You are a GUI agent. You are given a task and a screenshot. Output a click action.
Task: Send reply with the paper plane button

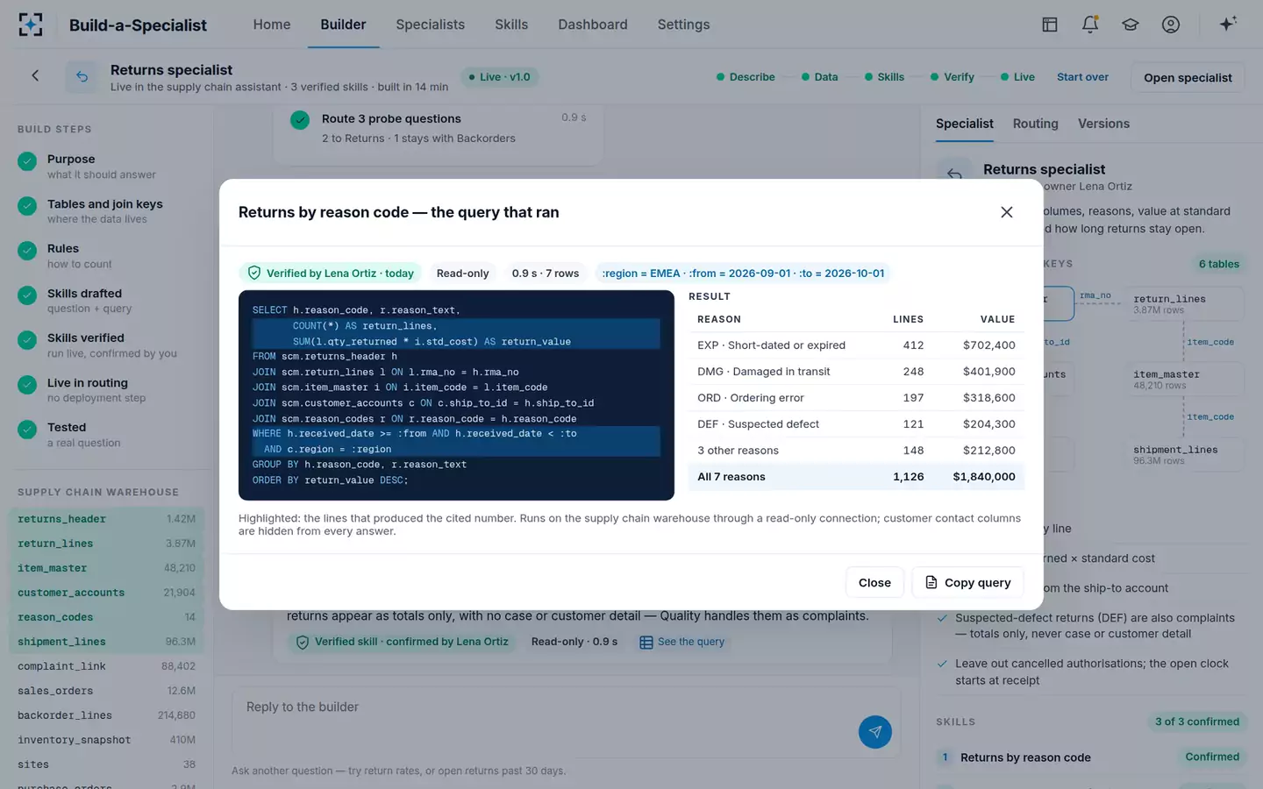[875, 732]
